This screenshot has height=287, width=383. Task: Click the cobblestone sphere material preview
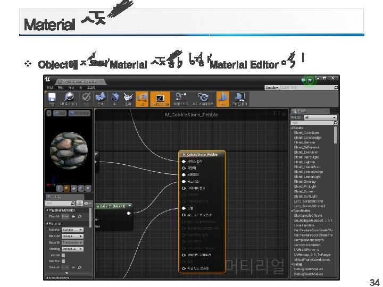[69, 150]
